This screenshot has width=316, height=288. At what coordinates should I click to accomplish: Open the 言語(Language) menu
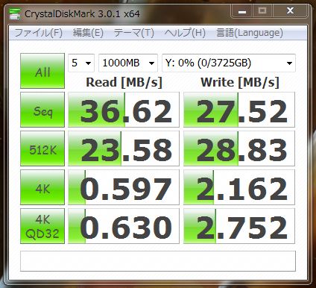(x=250, y=33)
